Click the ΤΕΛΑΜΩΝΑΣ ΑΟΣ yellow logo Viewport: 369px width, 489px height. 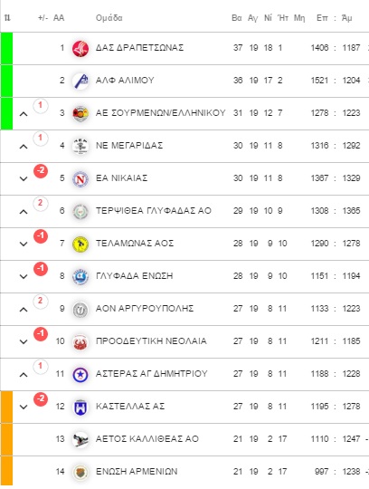80,244
